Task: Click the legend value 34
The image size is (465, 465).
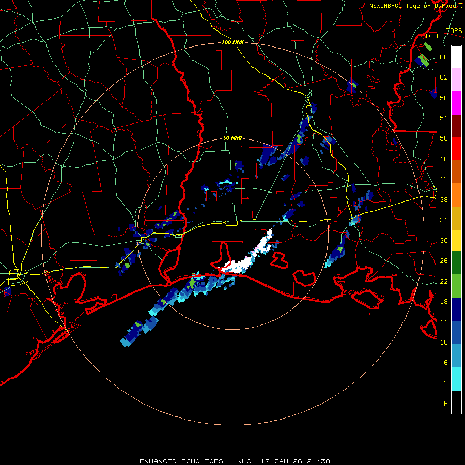Action: click(444, 220)
